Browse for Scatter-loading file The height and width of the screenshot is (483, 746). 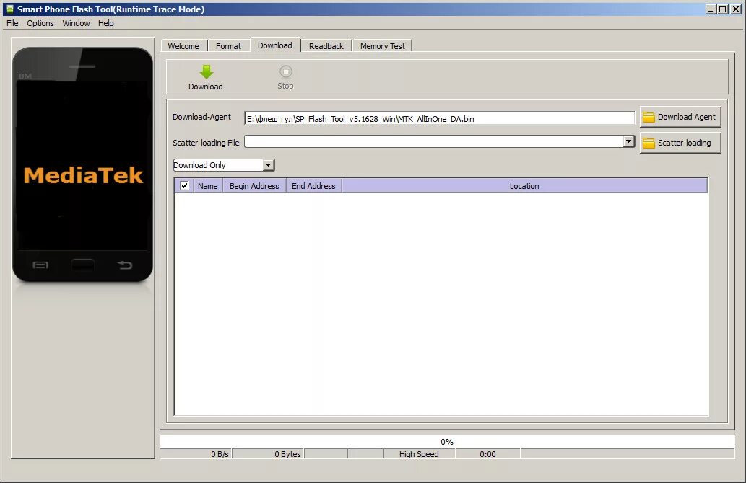click(x=680, y=143)
